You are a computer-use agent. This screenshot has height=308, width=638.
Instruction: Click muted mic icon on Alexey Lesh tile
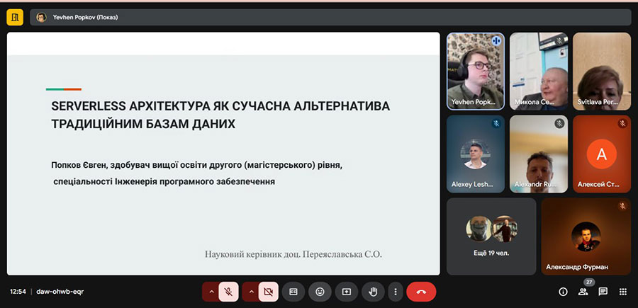[496, 123]
